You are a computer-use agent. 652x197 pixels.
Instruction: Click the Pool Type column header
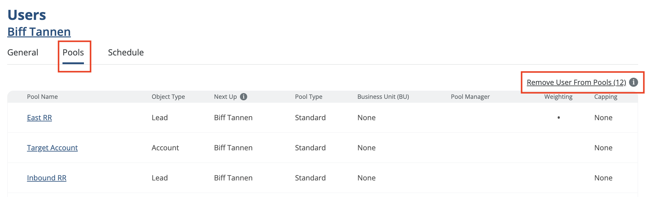(x=308, y=97)
